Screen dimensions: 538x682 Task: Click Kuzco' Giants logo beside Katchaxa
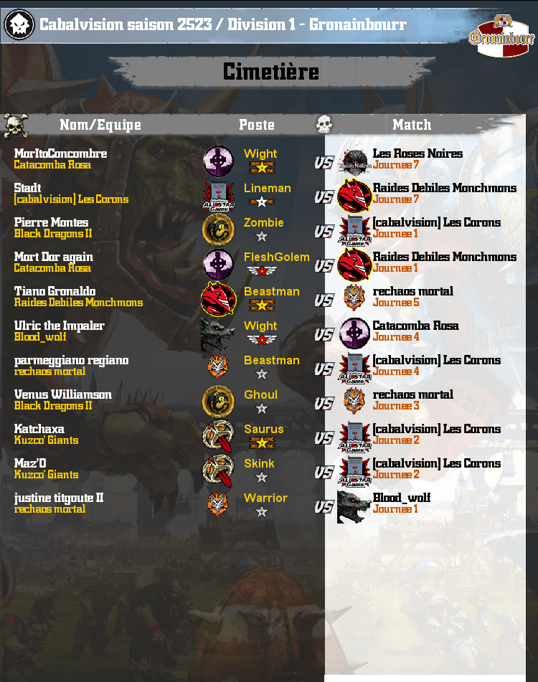pos(218,437)
